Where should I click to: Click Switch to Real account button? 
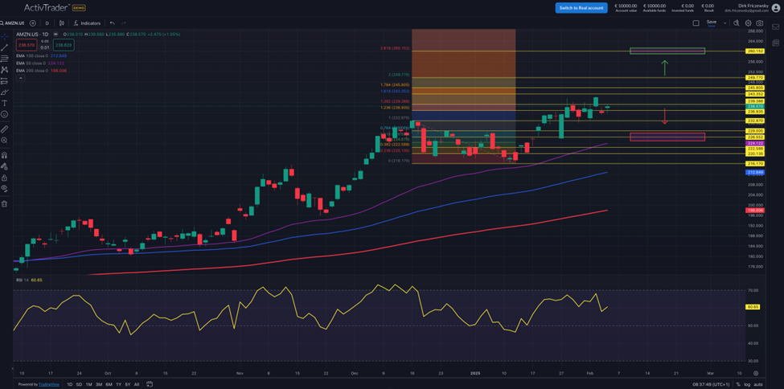click(581, 7)
